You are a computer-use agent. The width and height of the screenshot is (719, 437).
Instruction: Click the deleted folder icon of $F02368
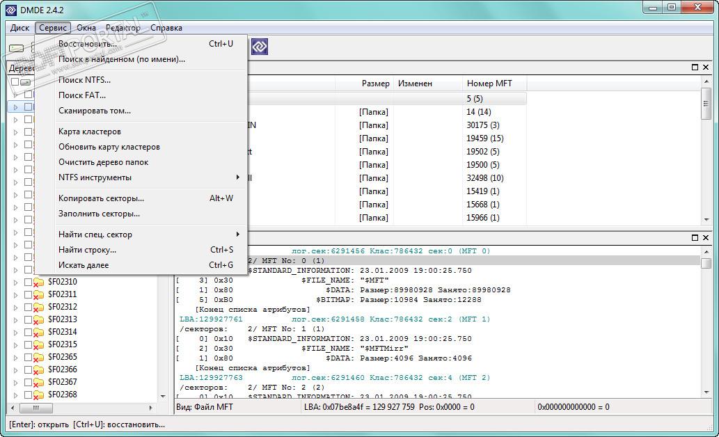tap(38, 395)
